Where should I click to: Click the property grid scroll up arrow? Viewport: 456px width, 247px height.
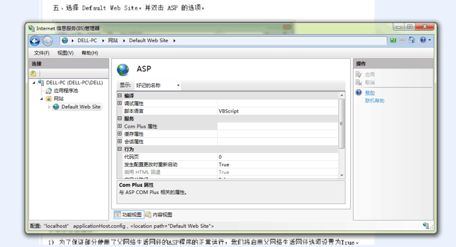coord(342,95)
